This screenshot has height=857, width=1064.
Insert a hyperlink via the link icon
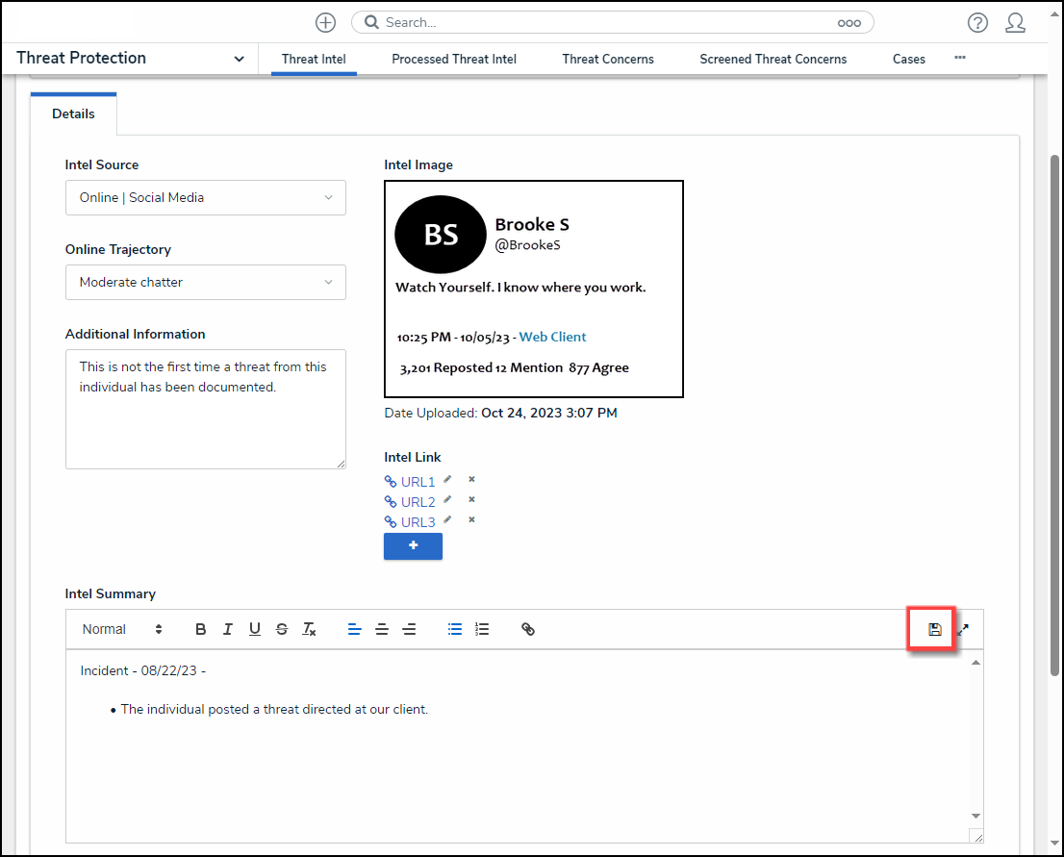pyautogui.click(x=528, y=629)
